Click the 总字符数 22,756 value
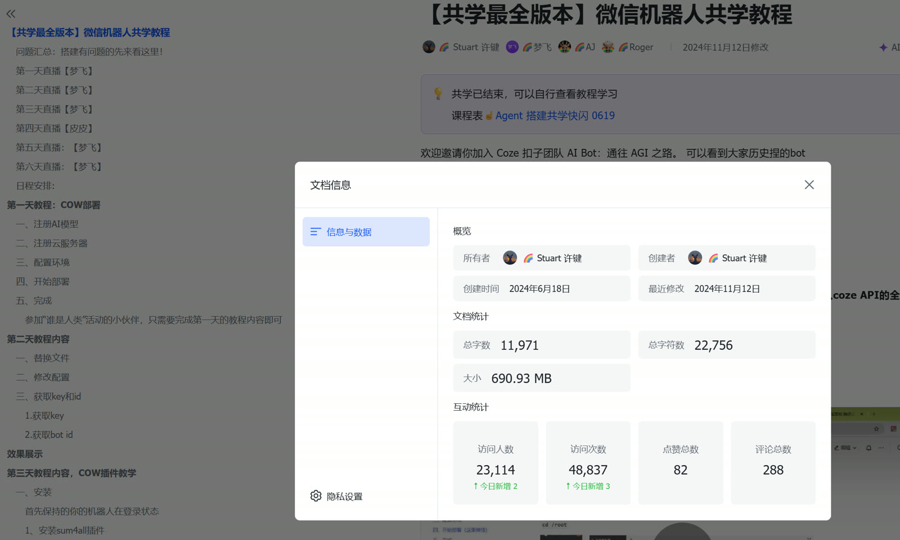The height and width of the screenshot is (540, 900). pos(713,345)
